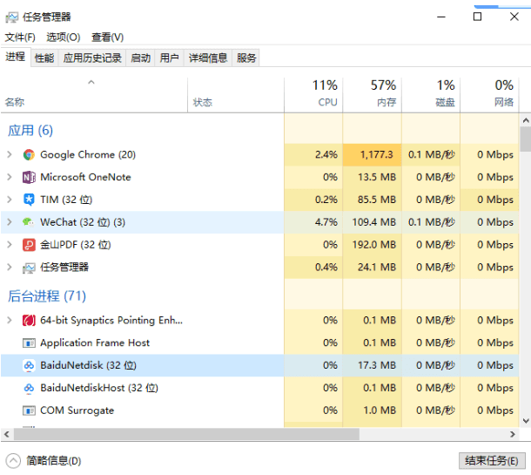Maximize the Task Manager window
Image resolution: width=531 pixels, height=475 pixels.
click(477, 17)
